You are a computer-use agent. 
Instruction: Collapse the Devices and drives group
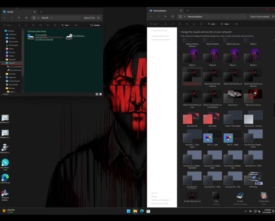tap(26, 31)
